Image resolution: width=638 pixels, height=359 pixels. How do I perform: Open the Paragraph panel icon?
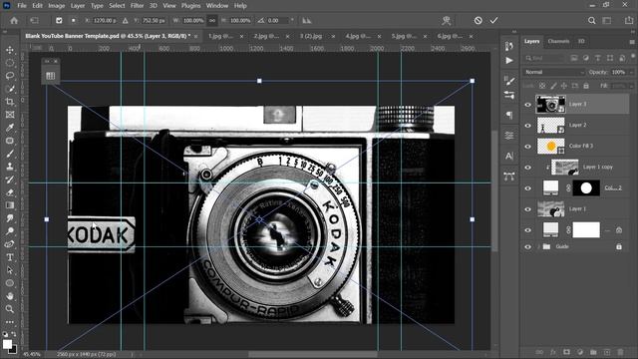tap(509, 116)
